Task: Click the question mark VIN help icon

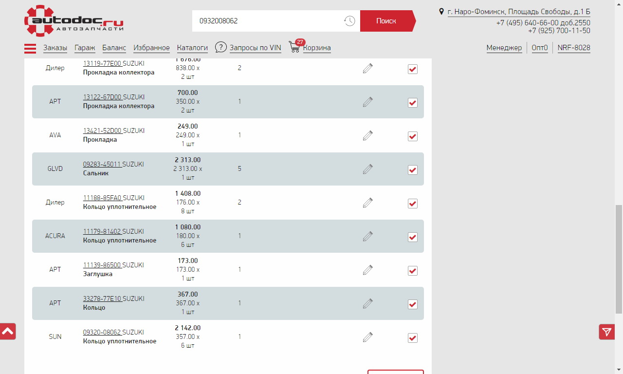Action: pyautogui.click(x=221, y=47)
